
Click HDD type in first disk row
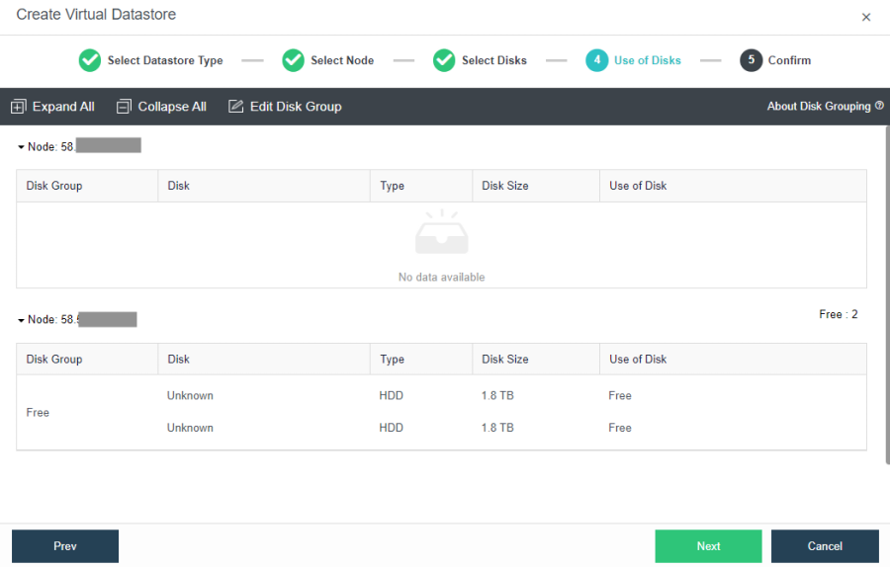[391, 396]
